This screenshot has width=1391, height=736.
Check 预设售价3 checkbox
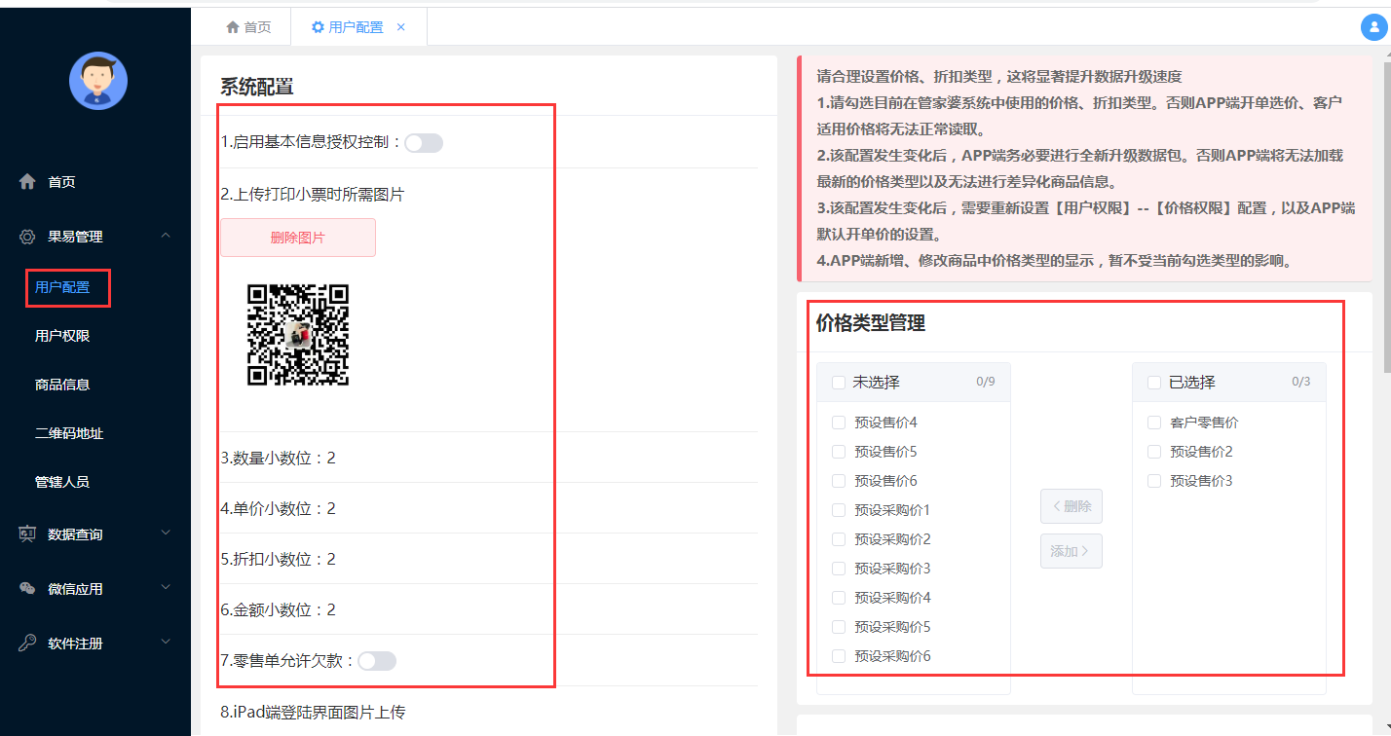point(1154,481)
